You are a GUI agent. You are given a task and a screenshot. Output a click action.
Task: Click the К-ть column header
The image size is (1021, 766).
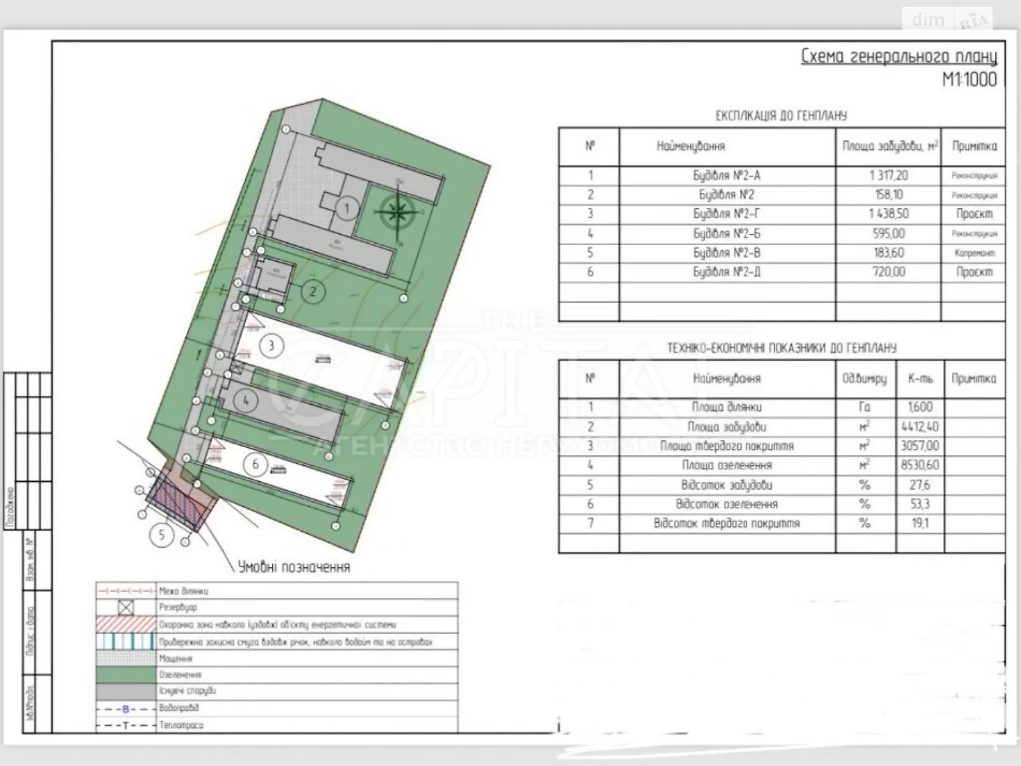[920, 379]
